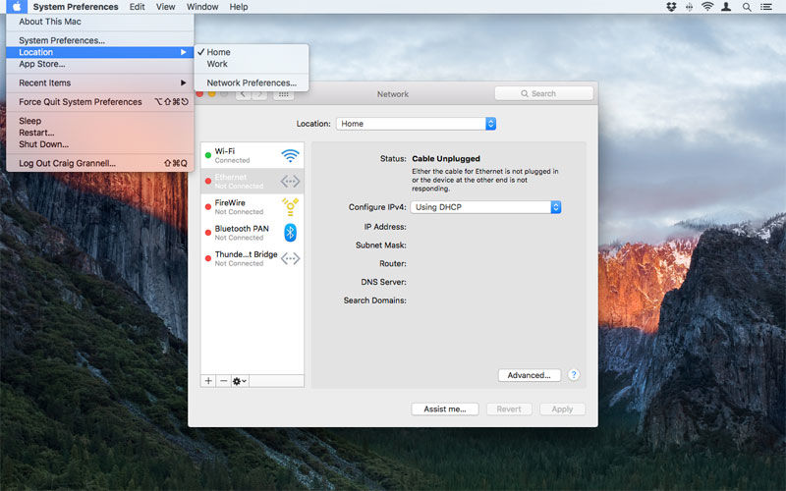Choose Network Preferences… from submenu
Viewport: 786px width, 491px height.
click(252, 83)
